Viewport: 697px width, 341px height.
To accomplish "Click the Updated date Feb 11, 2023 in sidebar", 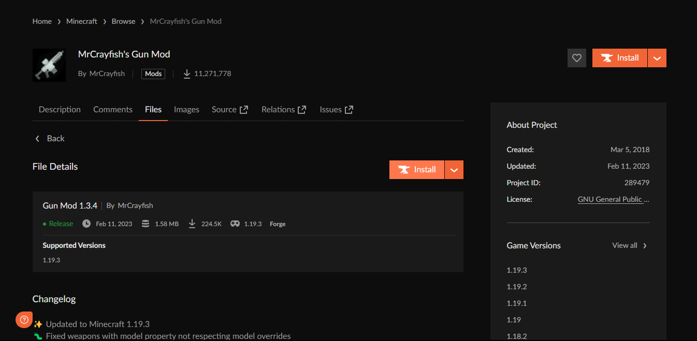I will (629, 166).
